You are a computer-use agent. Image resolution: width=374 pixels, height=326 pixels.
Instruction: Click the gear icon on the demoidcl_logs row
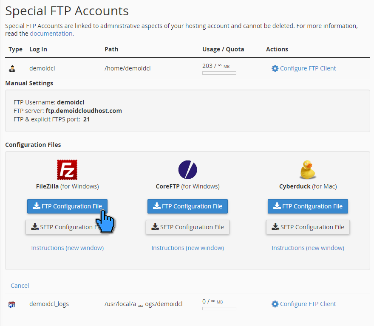point(275,304)
